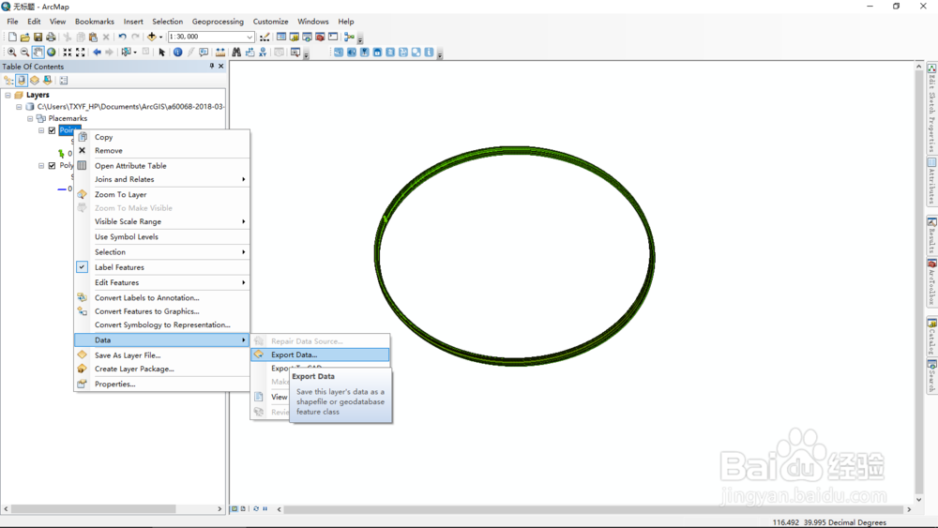938x528 pixels.
Task: Open the Find binoculars tool
Action: (x=236, y=53)
